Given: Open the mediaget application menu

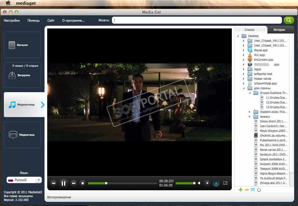Looking at the screenshot, I should click(26, 3).
